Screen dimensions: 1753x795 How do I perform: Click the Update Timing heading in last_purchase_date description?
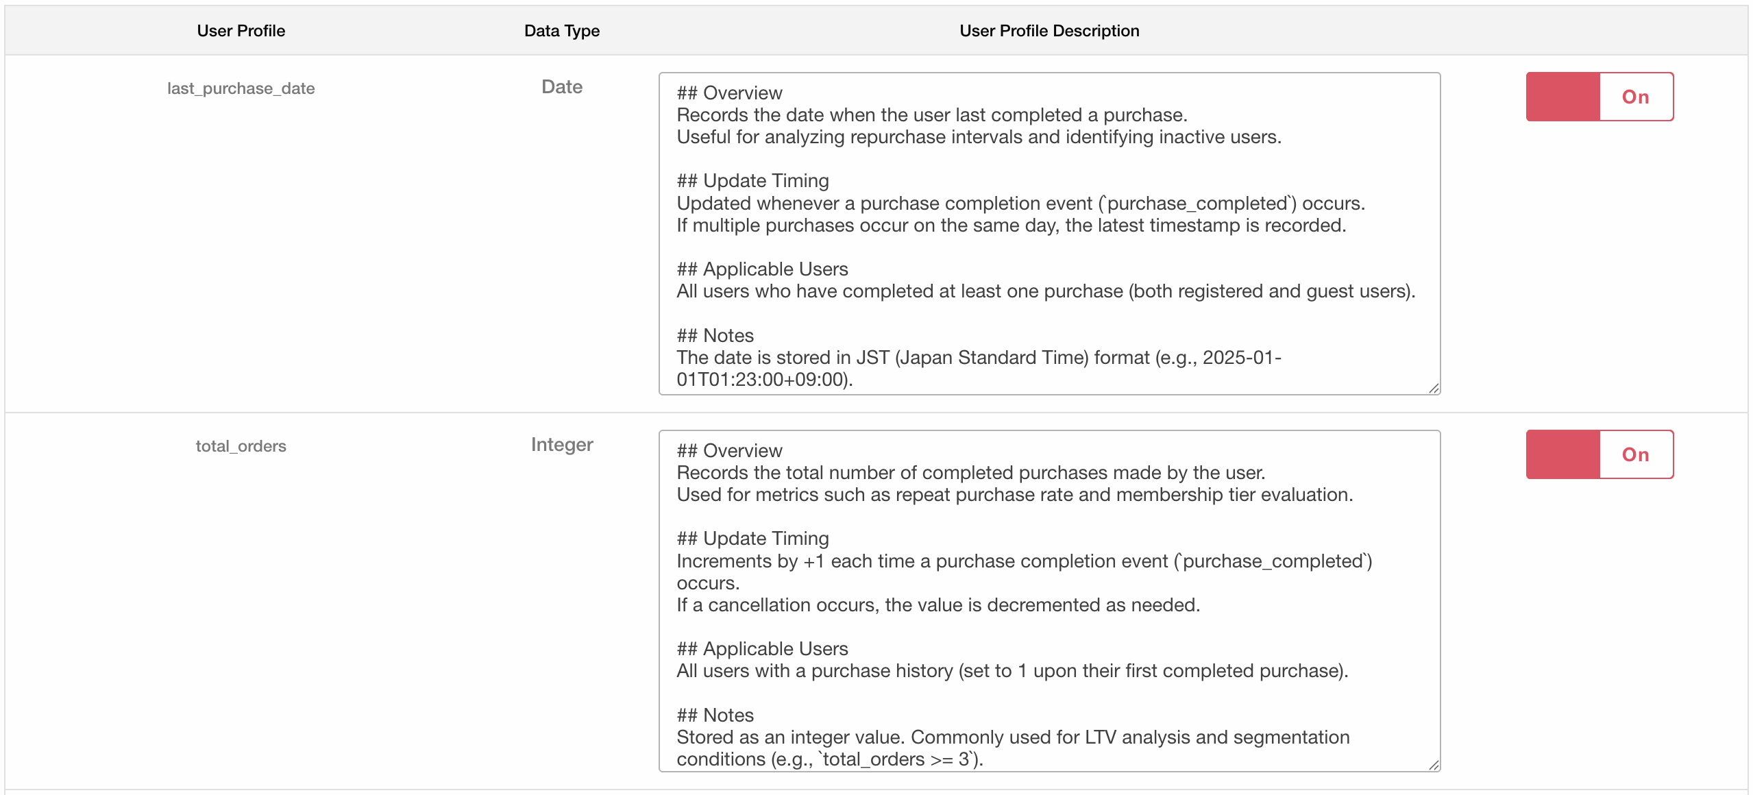point(752,180)
